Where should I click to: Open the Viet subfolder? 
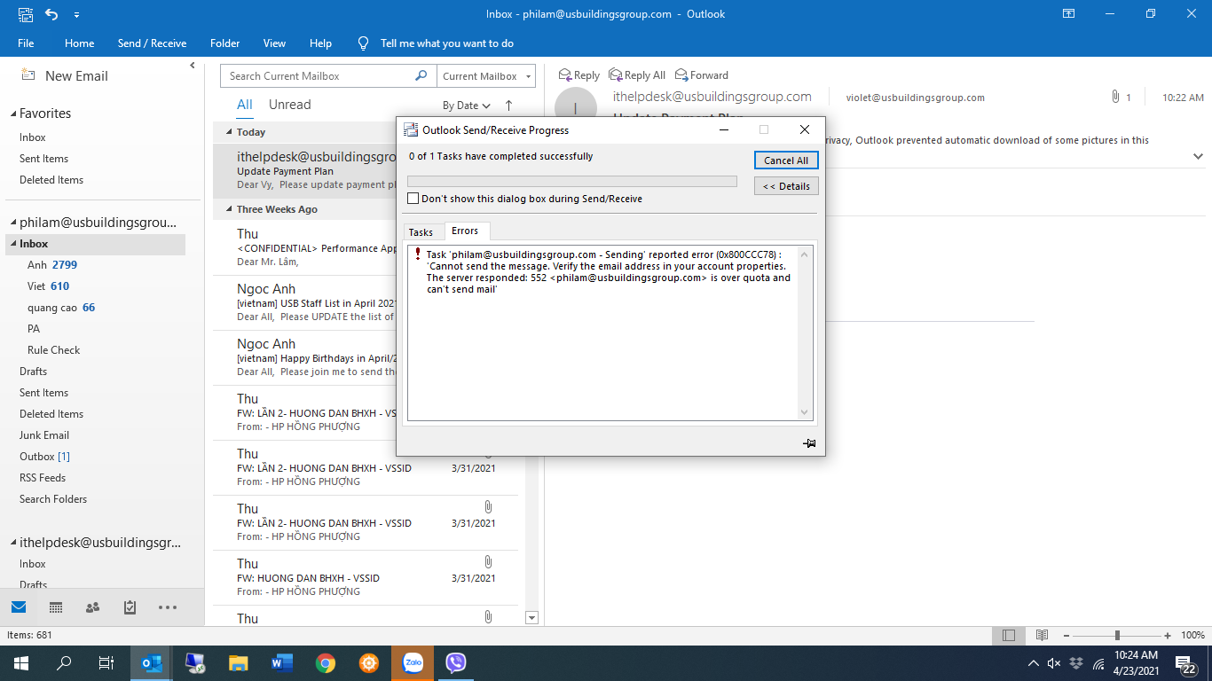48,286
